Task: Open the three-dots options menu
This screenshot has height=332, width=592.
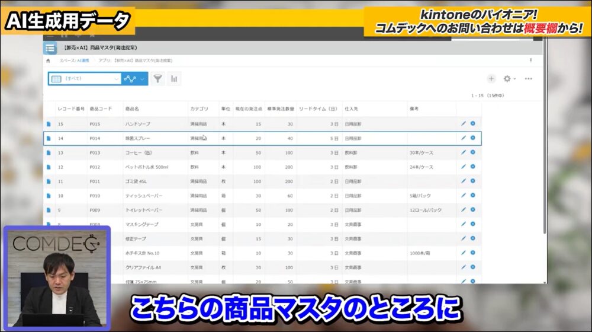Action: coord(528,78)
